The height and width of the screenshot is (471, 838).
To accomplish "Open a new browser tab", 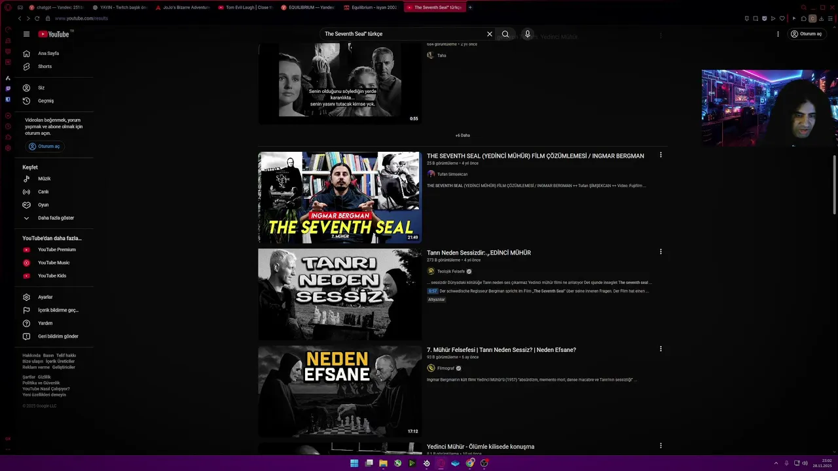I will point(470,7).
